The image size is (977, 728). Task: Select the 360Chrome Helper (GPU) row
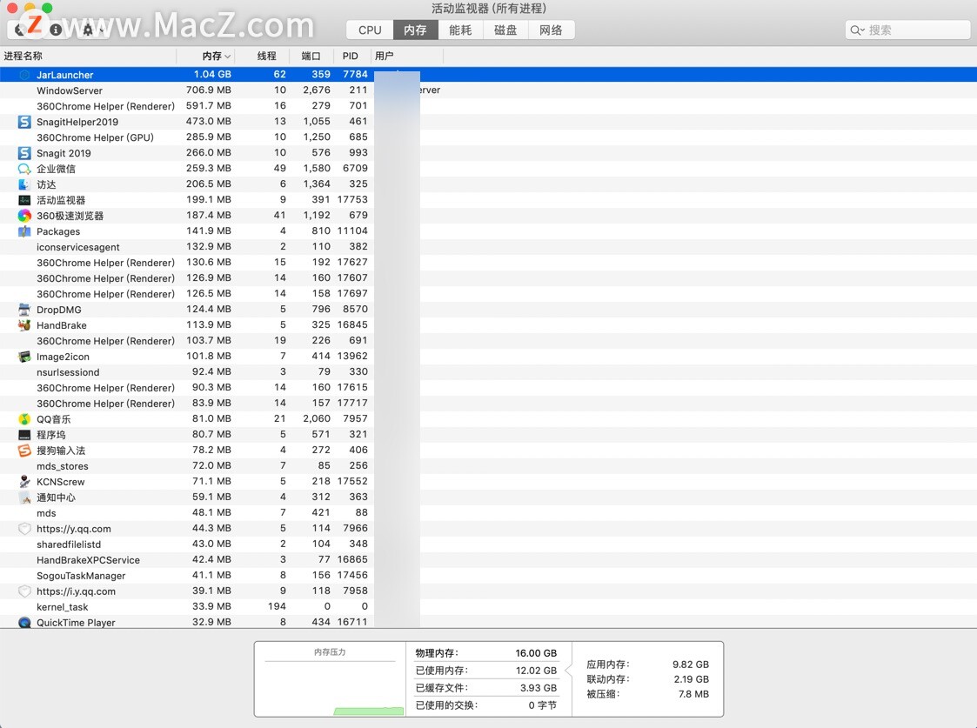pos(489,137)
